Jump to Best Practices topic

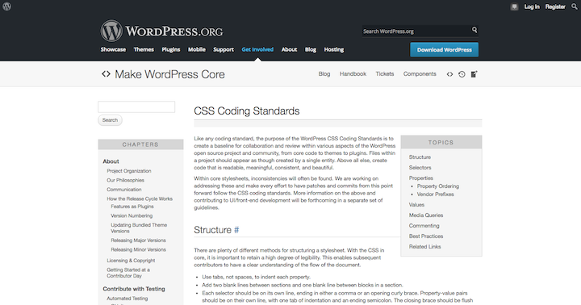point(426,236)
